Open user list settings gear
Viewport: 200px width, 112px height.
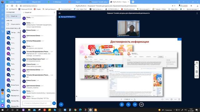(20, 28)
